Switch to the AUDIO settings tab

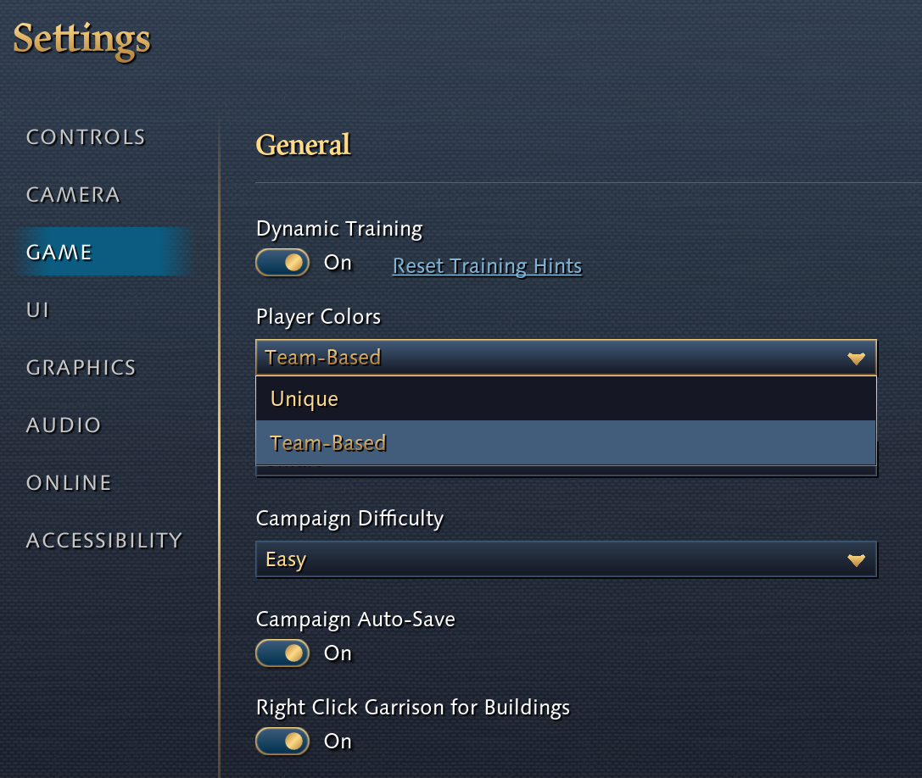click(x=64, y=425)
